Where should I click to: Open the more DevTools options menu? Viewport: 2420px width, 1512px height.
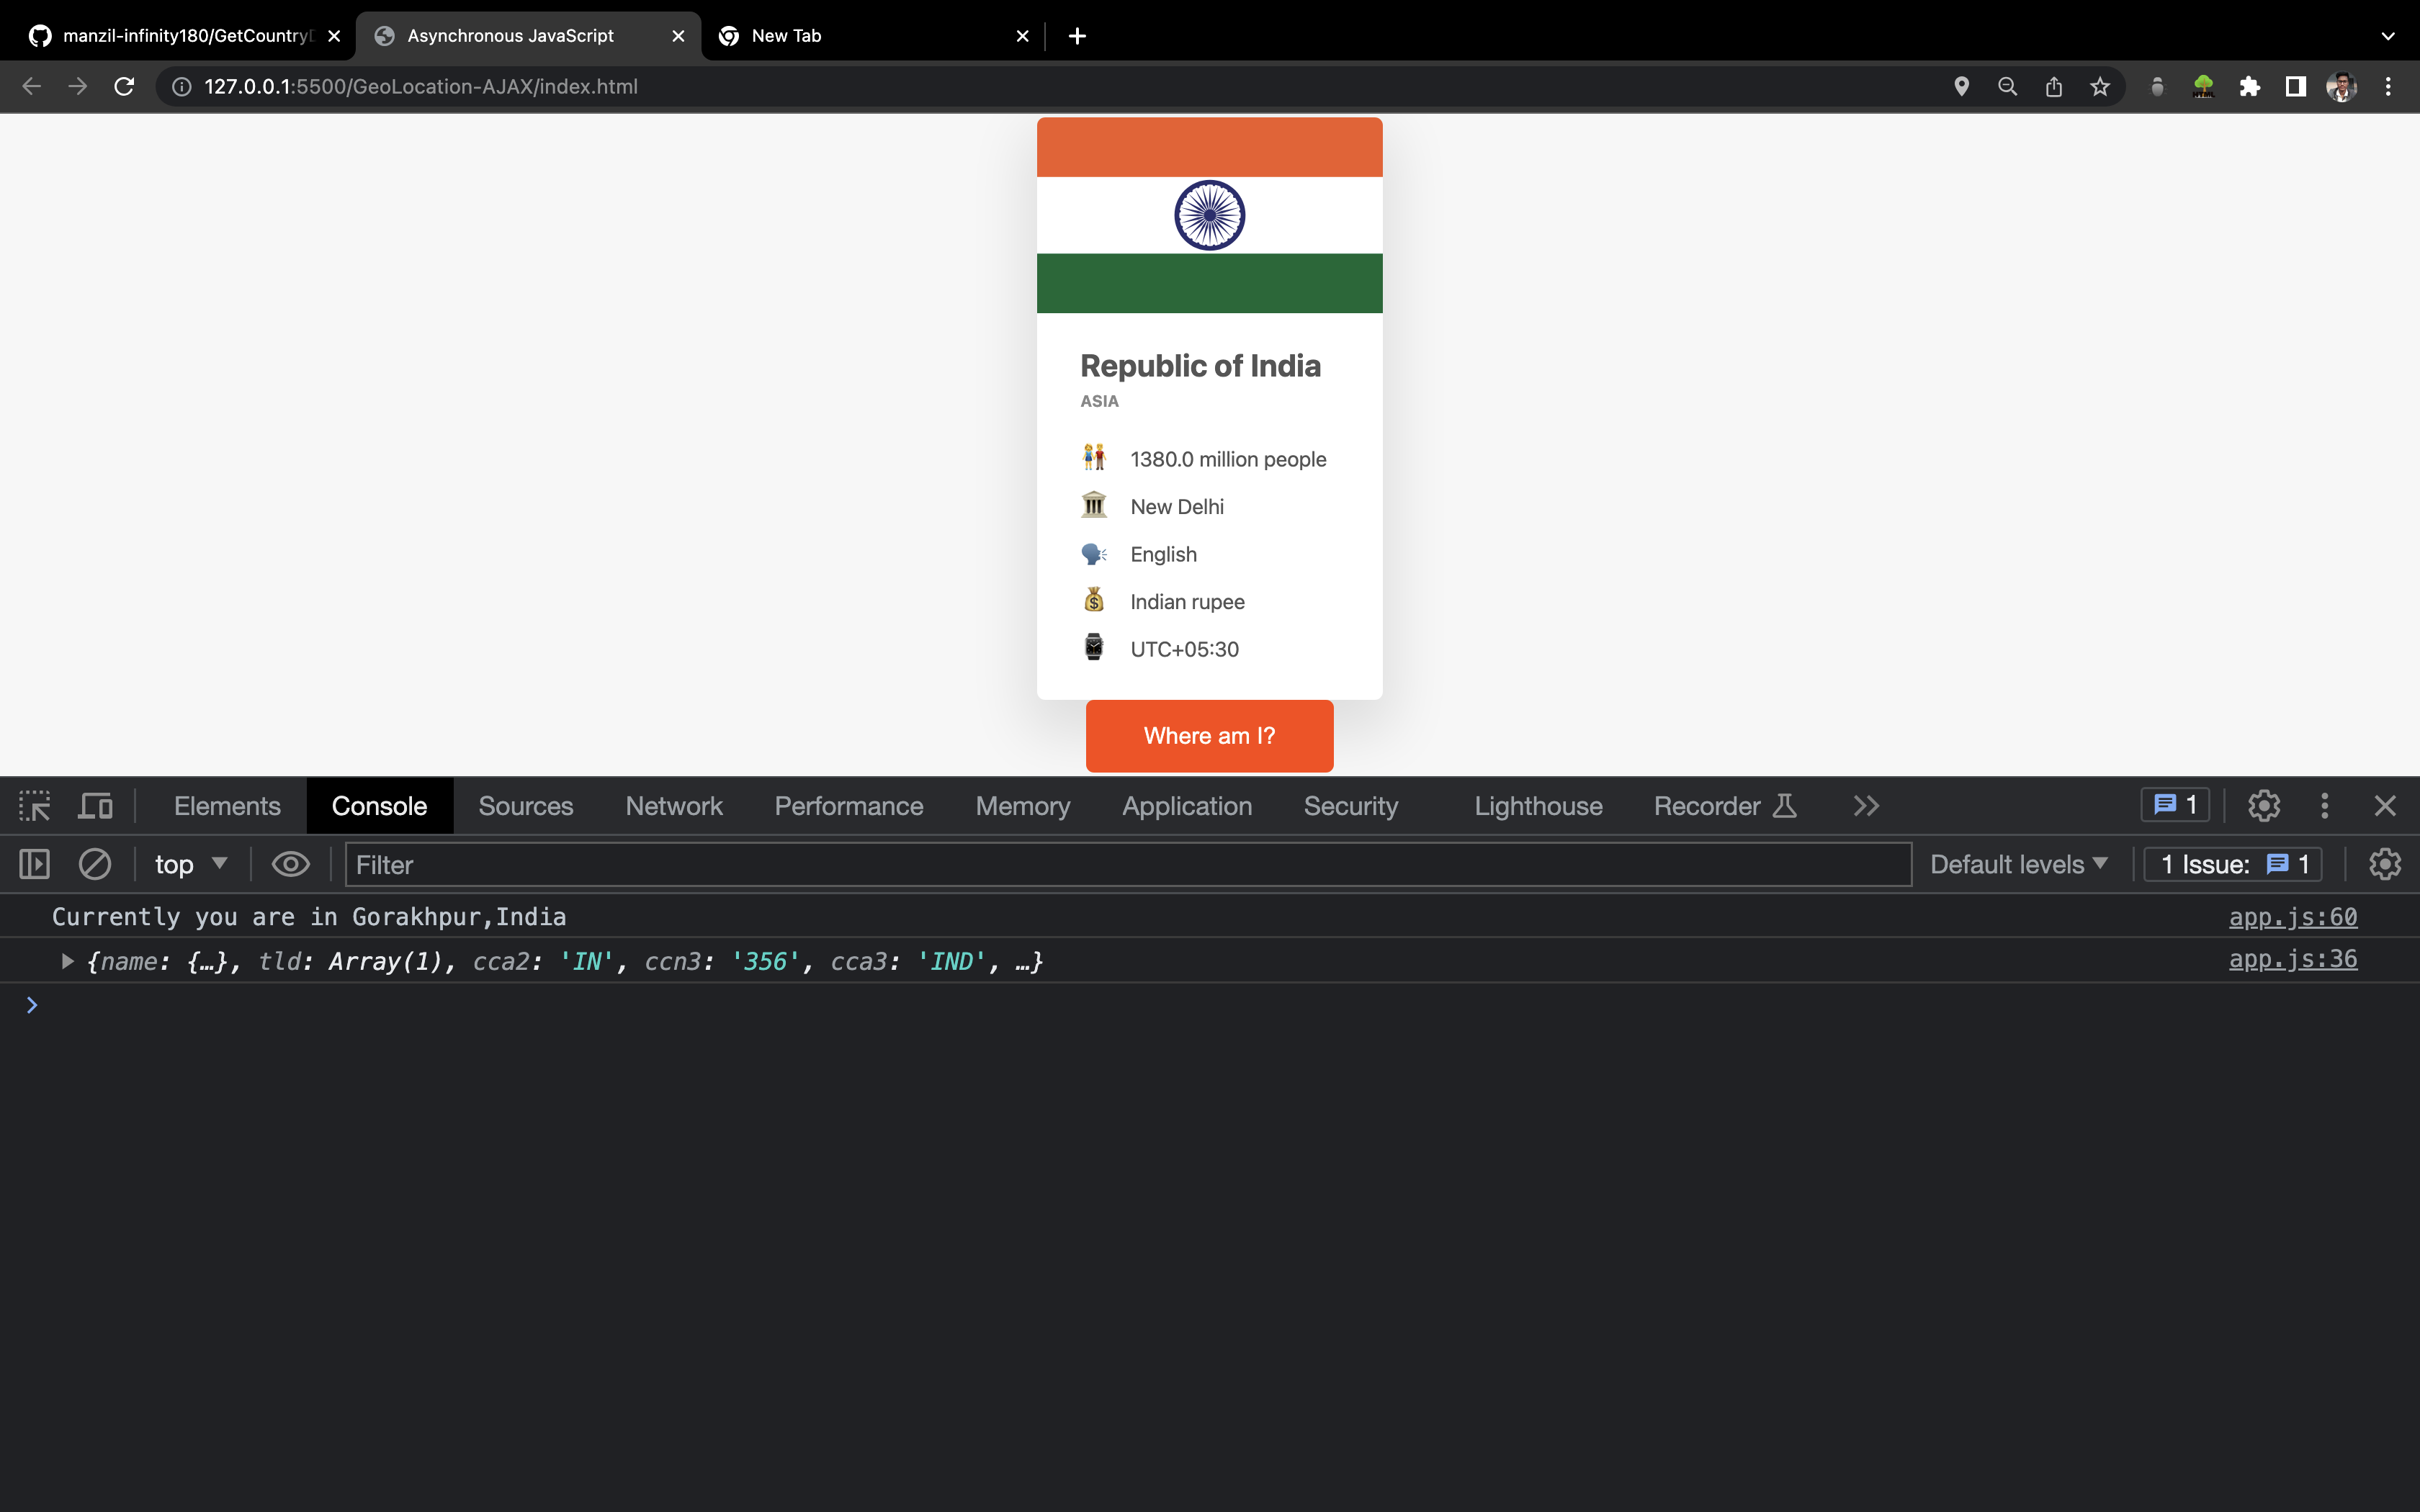(x=2324, y=805)
